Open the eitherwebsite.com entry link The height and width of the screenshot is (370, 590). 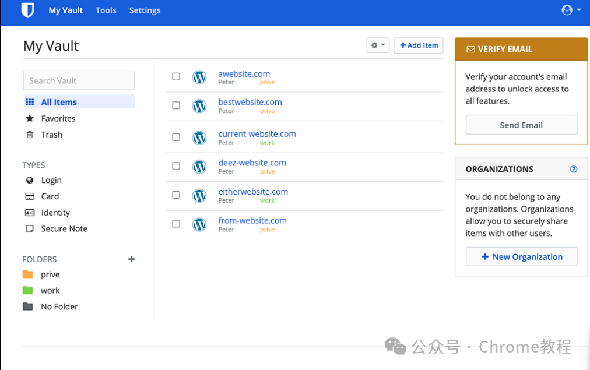(253, 192)
